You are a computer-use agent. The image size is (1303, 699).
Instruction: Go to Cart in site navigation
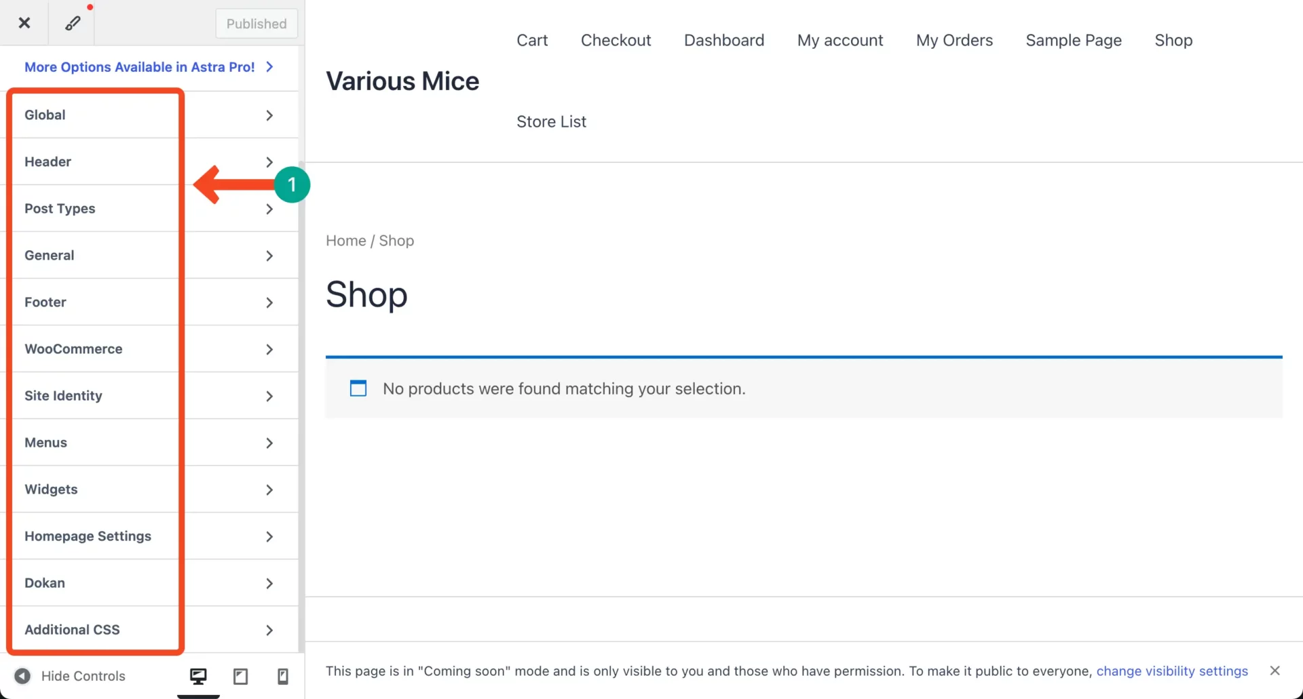tap(532, 40)
